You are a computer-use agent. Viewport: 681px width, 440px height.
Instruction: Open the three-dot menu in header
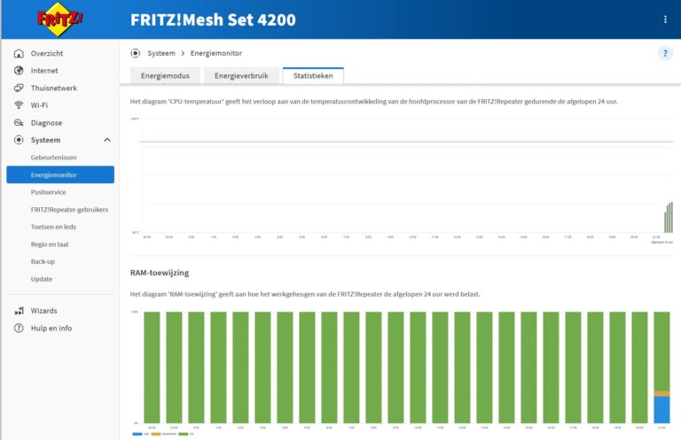[665, 19]
